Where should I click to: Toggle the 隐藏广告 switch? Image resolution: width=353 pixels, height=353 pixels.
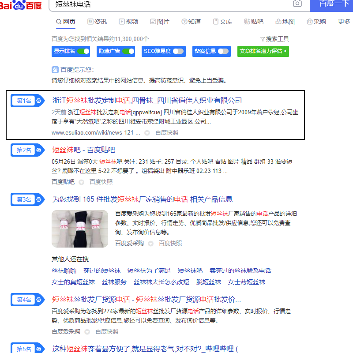(128, 51)
